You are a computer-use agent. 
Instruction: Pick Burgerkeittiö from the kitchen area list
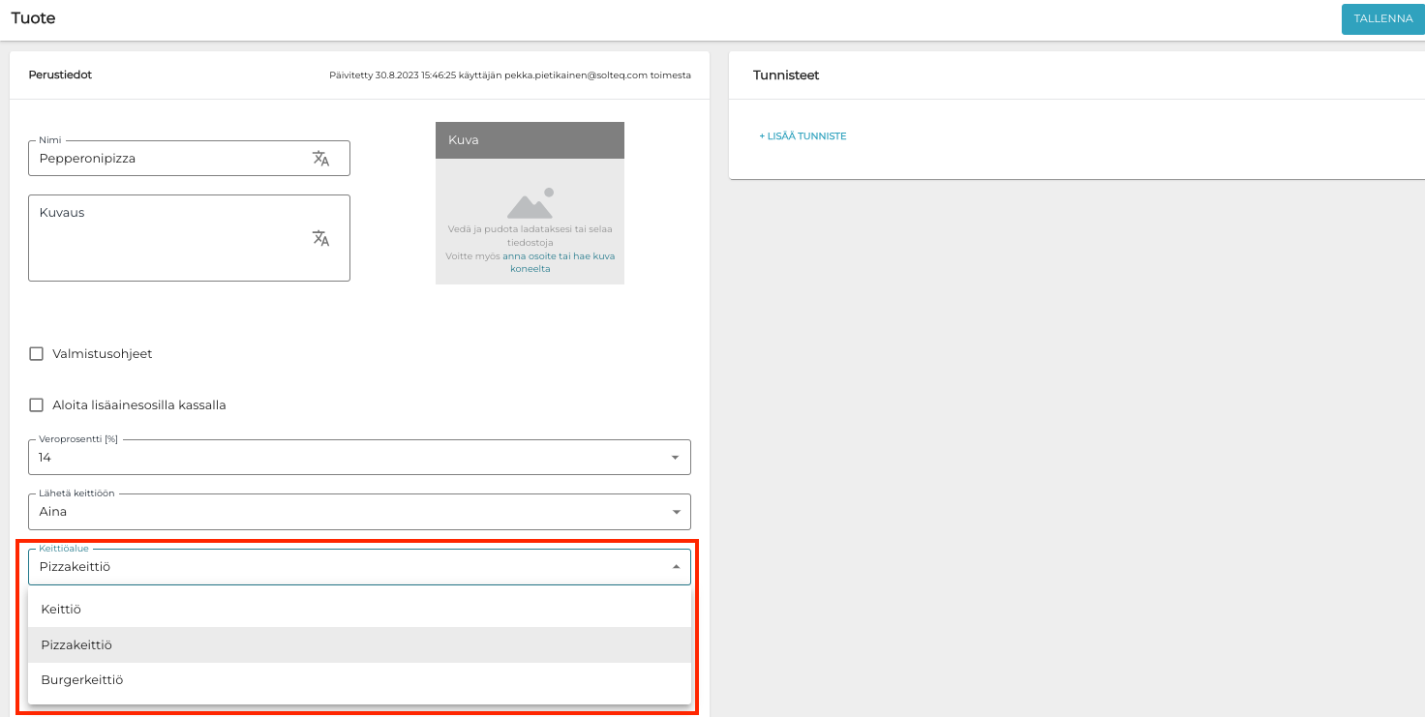tap(82, 680)
